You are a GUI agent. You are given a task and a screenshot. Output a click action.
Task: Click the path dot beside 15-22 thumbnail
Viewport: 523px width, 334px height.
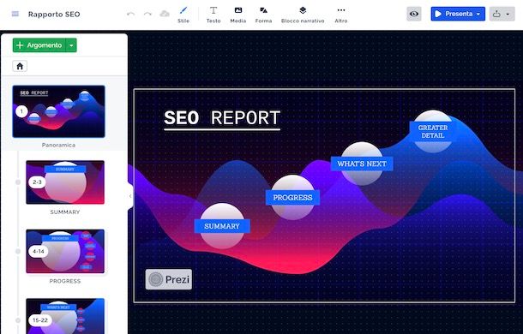pos(18,320)
